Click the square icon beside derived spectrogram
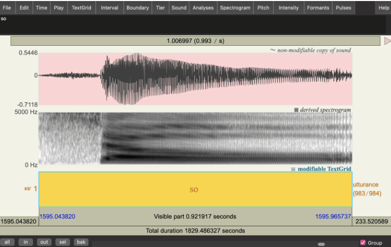This screenshot has height=247, width=391. coord(296,110)
